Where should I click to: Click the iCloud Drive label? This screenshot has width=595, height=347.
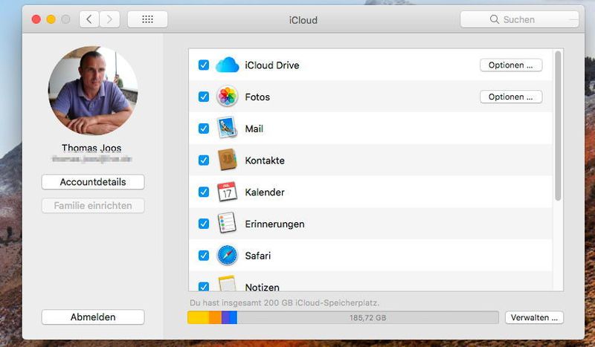272,65
